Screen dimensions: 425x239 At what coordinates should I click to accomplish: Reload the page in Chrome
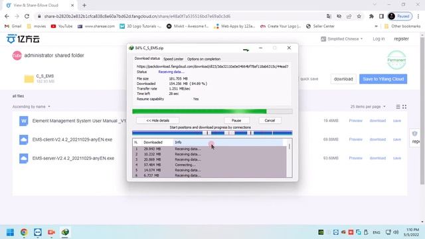27,16
